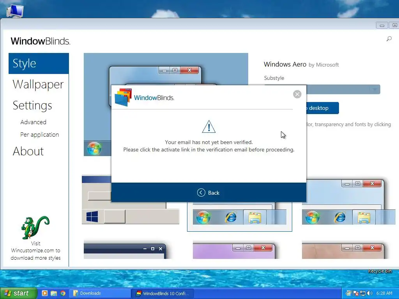Click the Back button in dialog
Screen dimensions: 399x299
click(208, 193)
